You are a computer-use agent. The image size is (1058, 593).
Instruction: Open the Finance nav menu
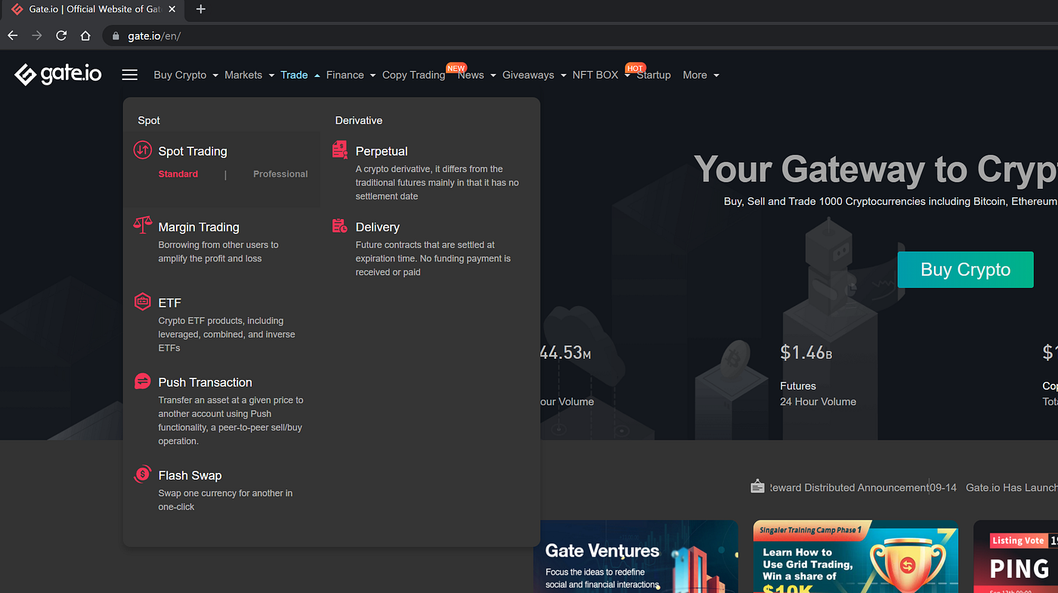(345, 75)
